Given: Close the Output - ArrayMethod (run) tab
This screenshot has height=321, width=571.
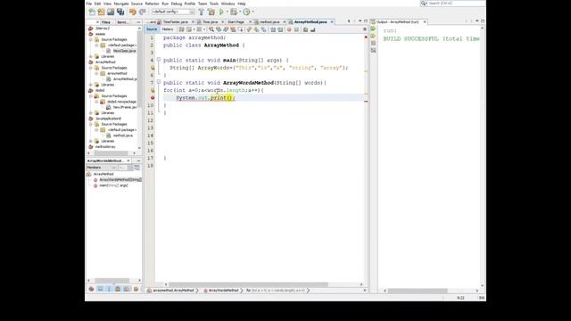Looking at the screenshot, I should pos(425,22).
